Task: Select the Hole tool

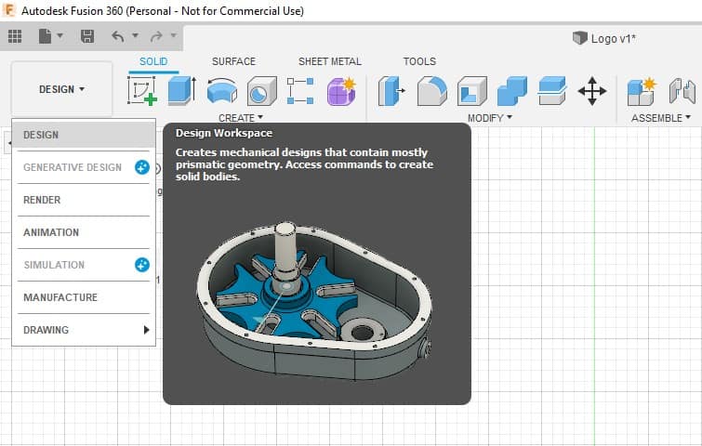Action: coord(262,91)
